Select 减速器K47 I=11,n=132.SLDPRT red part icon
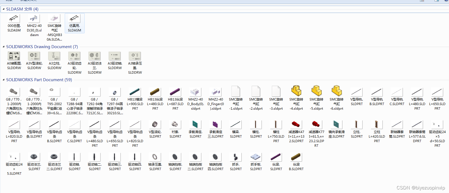Viewport: 449px width, 193px height. 296,124
